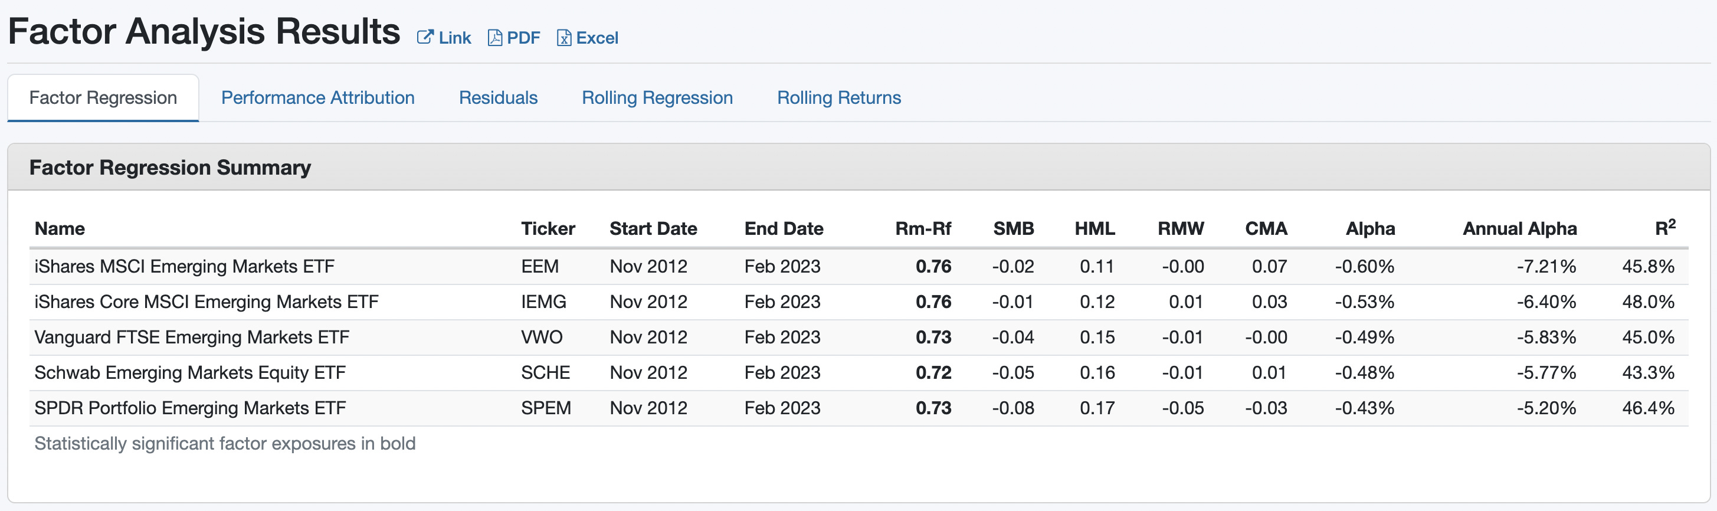Click the SPEM ticker cell
1717x511 pixels.
(x=546, y=408)
